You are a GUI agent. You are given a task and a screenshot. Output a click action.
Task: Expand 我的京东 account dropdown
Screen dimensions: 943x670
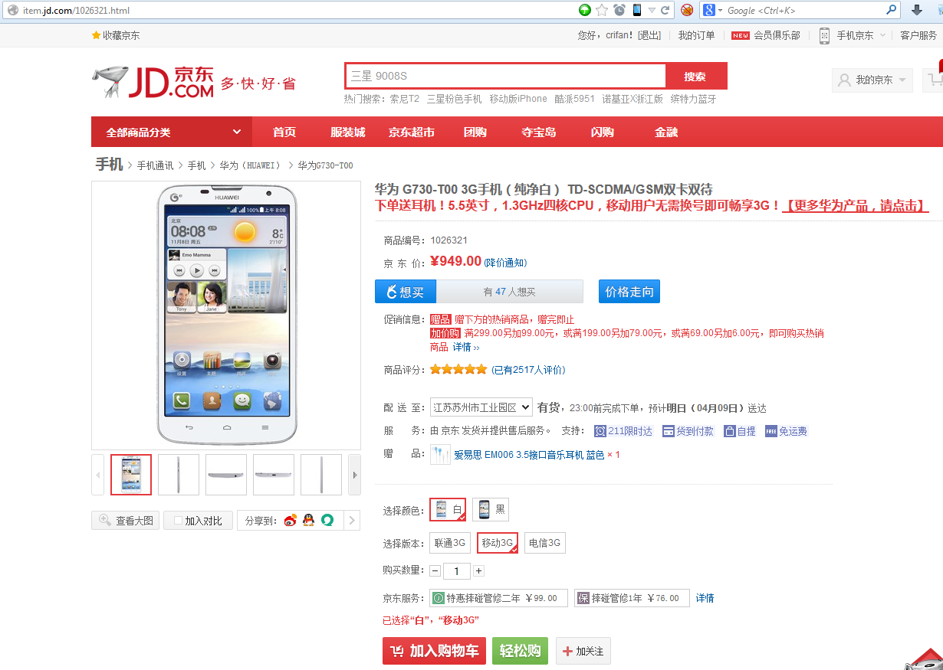coord(872,80)
